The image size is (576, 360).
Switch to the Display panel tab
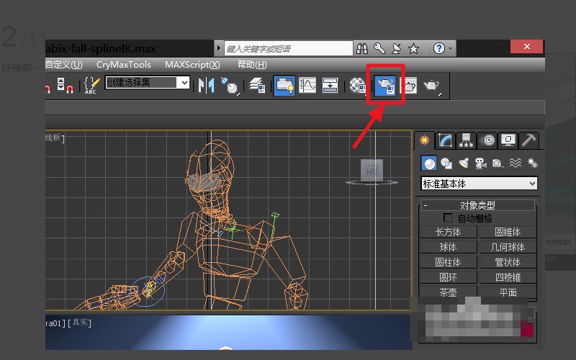coord(508,140)
